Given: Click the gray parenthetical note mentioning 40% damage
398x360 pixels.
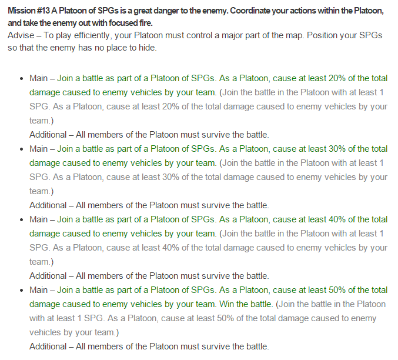Looking at the screenshot, I should (x=208, y=248).
